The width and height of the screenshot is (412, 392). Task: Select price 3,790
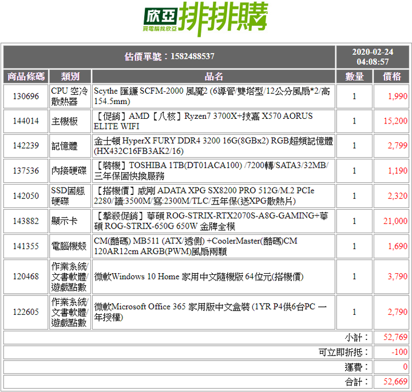point(398,277)
